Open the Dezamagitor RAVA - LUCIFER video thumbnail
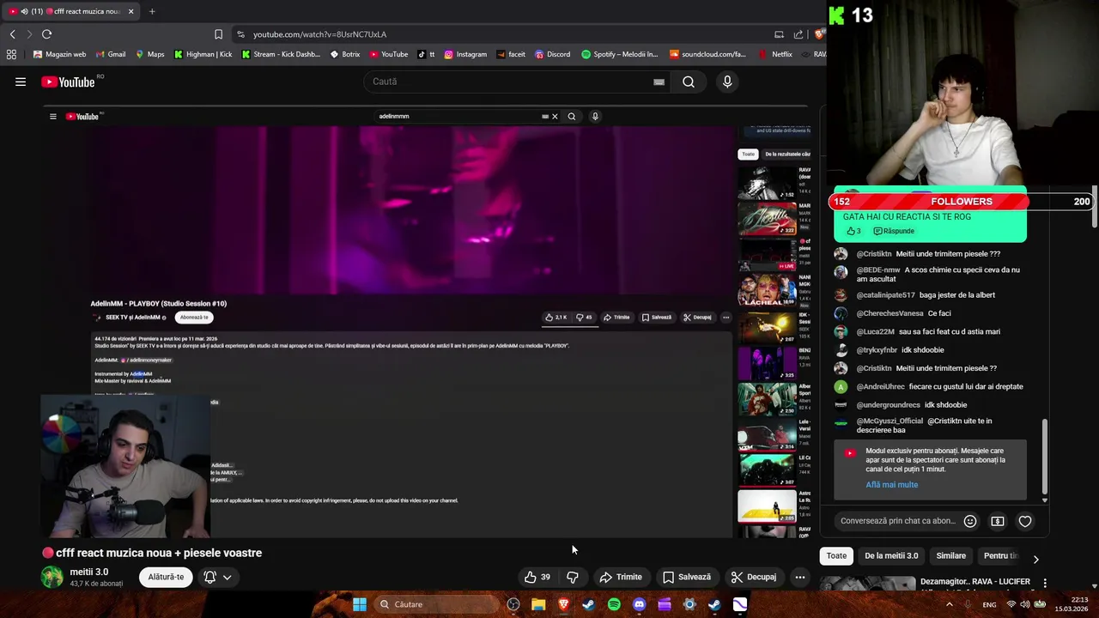The height and width of the screenshot is (618, 1099). click(867, 585)
